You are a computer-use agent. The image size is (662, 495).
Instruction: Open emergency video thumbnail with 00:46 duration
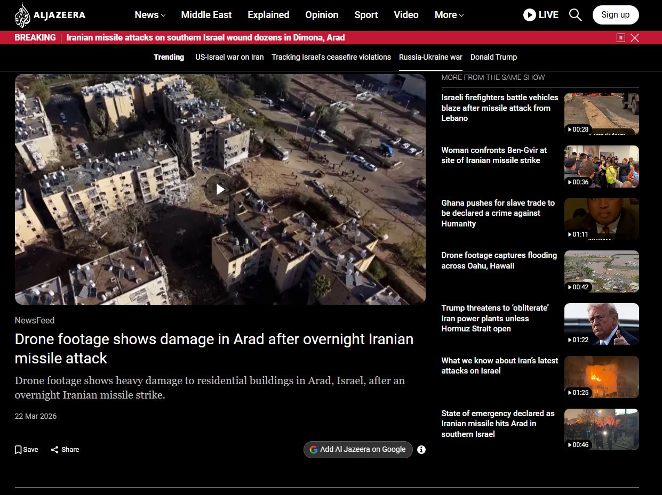[x=601, y=429]
